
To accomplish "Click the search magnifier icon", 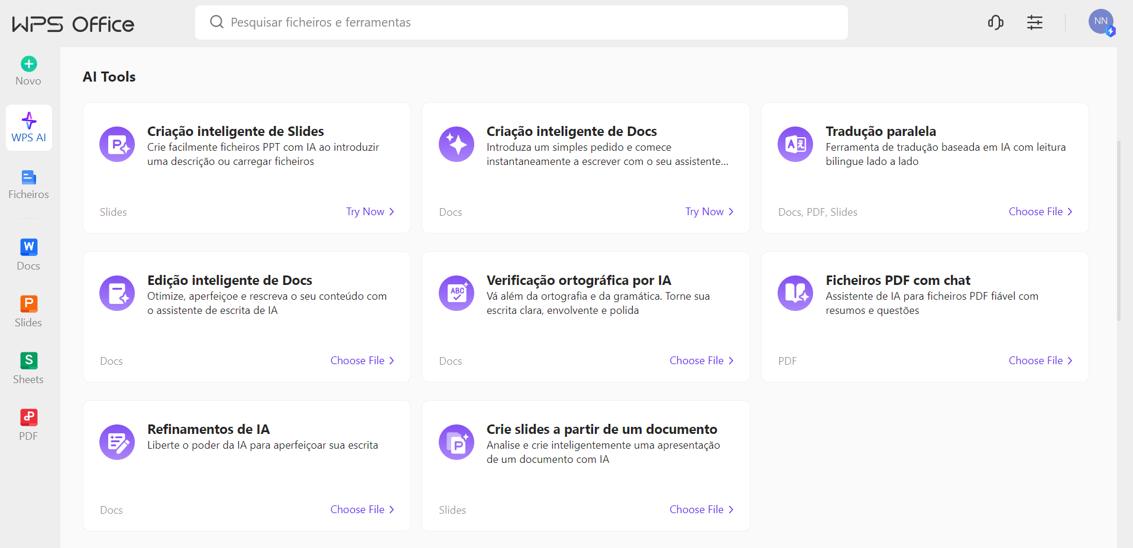I will click(217, 22).
